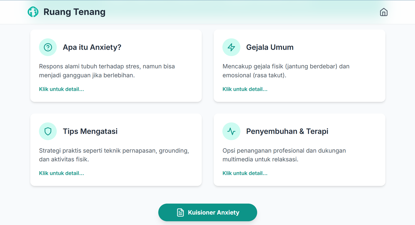Click the professional treatment options description
This screenshot has width=415, height=225.
(284, 155)
